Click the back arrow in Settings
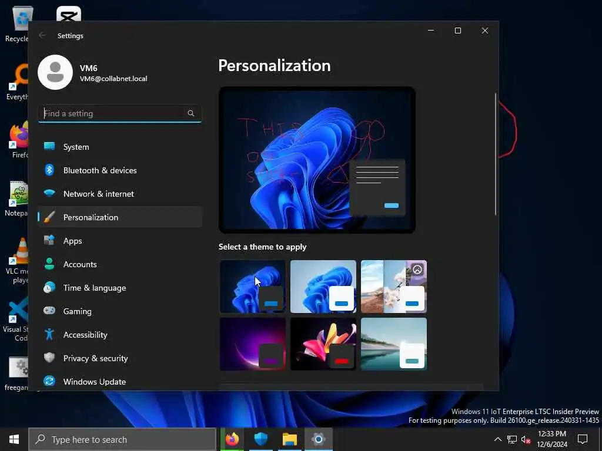 point(42,35)
